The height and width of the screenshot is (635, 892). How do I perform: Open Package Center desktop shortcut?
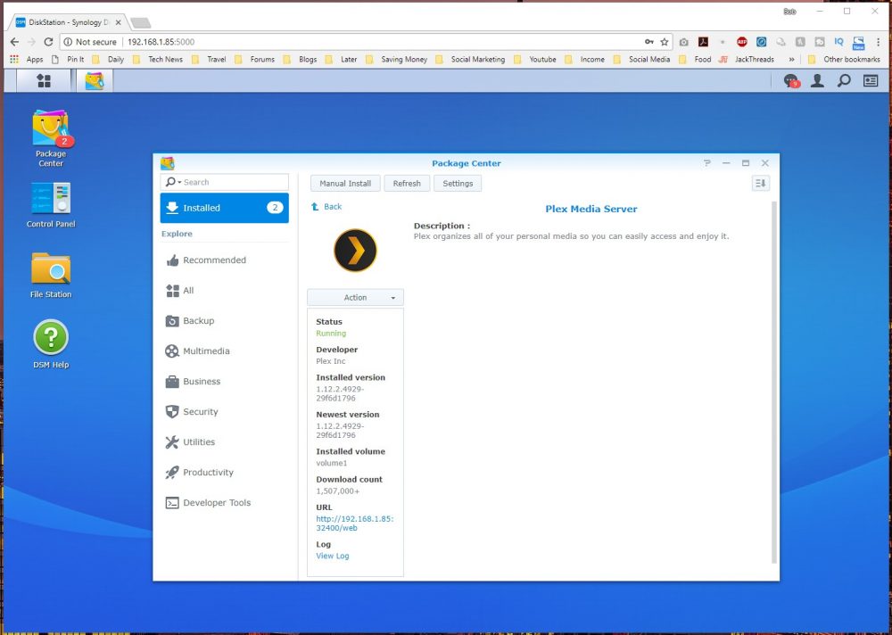click(x=51, y=138)
